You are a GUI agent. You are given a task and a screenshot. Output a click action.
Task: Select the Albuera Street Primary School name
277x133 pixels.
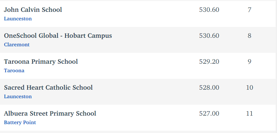pos(50,114)
